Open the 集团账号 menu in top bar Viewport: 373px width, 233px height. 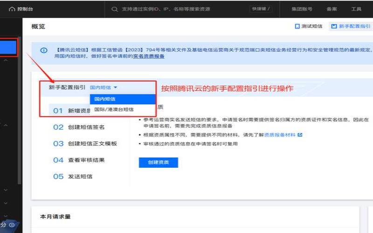(x=302, y=9)
